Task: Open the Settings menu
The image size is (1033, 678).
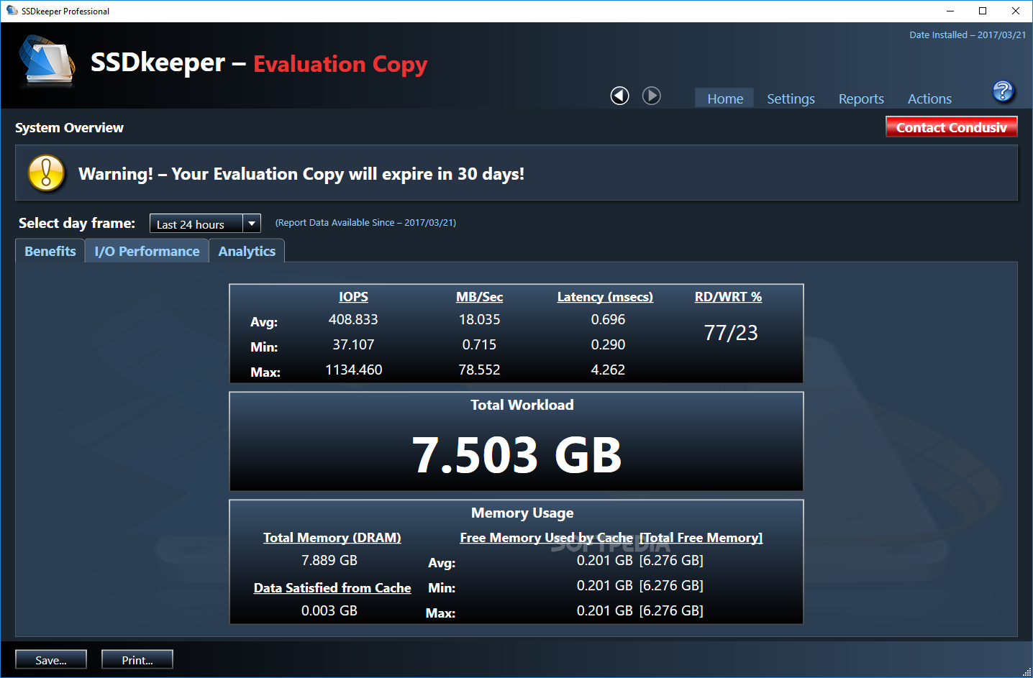Action: pos(791,99)
